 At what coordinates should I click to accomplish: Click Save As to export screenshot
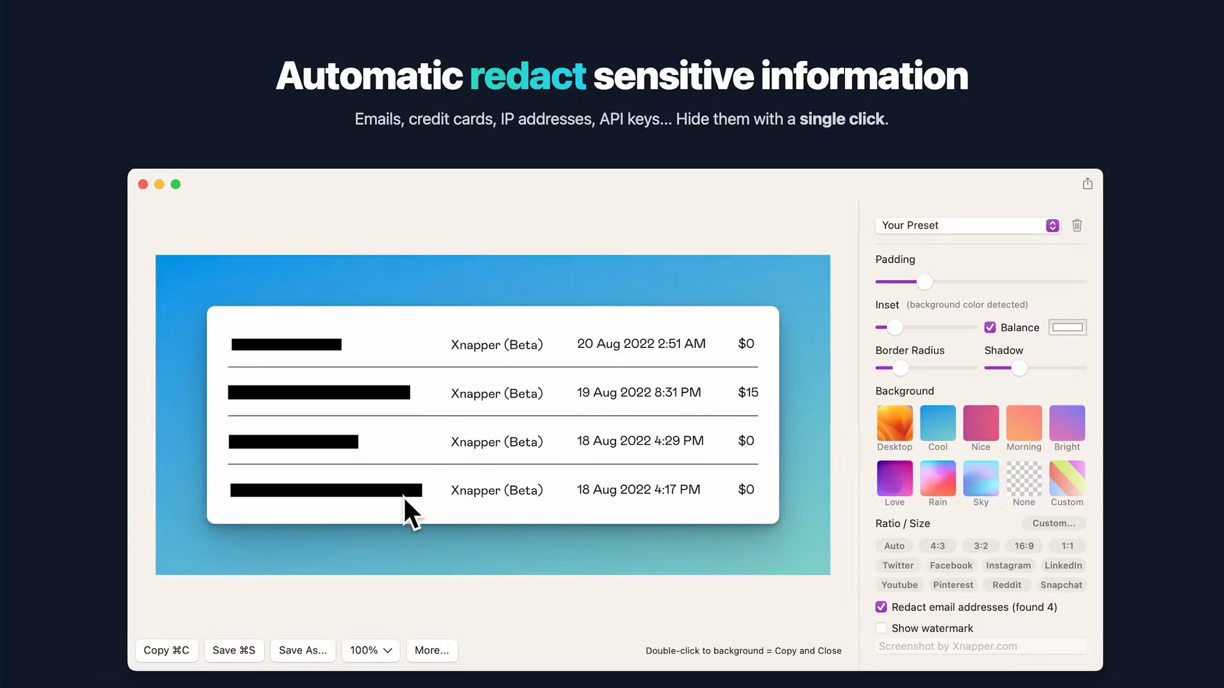pos(303,650)
